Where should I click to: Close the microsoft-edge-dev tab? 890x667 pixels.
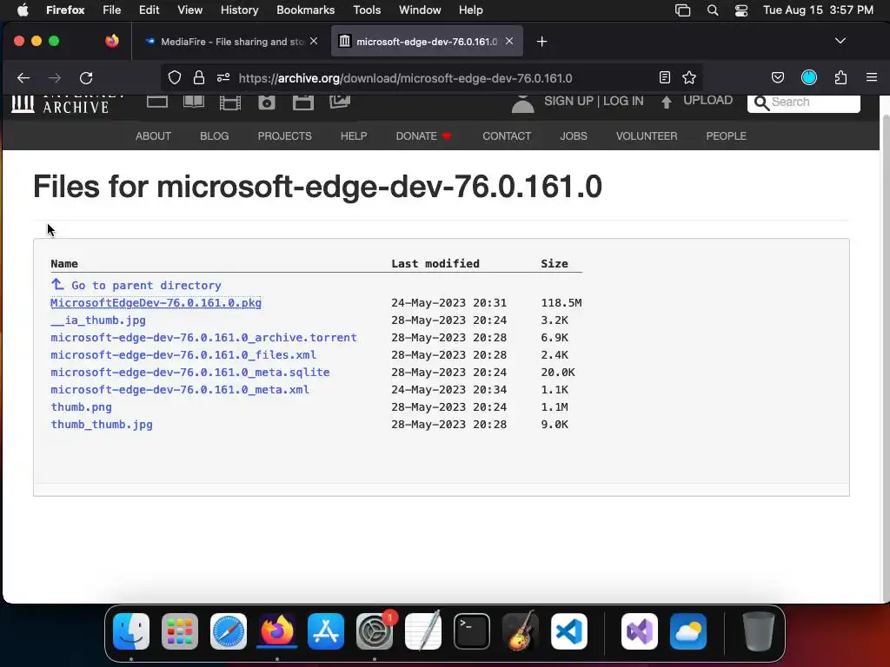click(509, 41)
